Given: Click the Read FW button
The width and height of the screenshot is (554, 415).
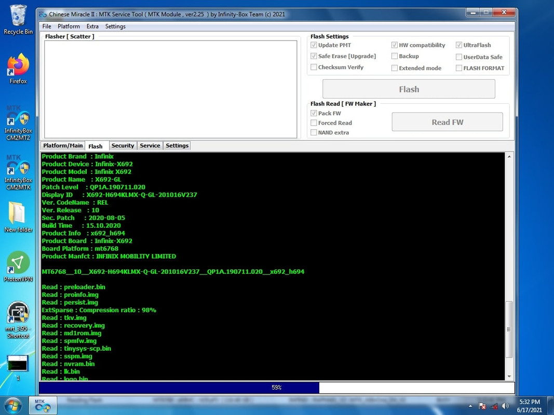Looking at the screenshot, I should [447, 122].
